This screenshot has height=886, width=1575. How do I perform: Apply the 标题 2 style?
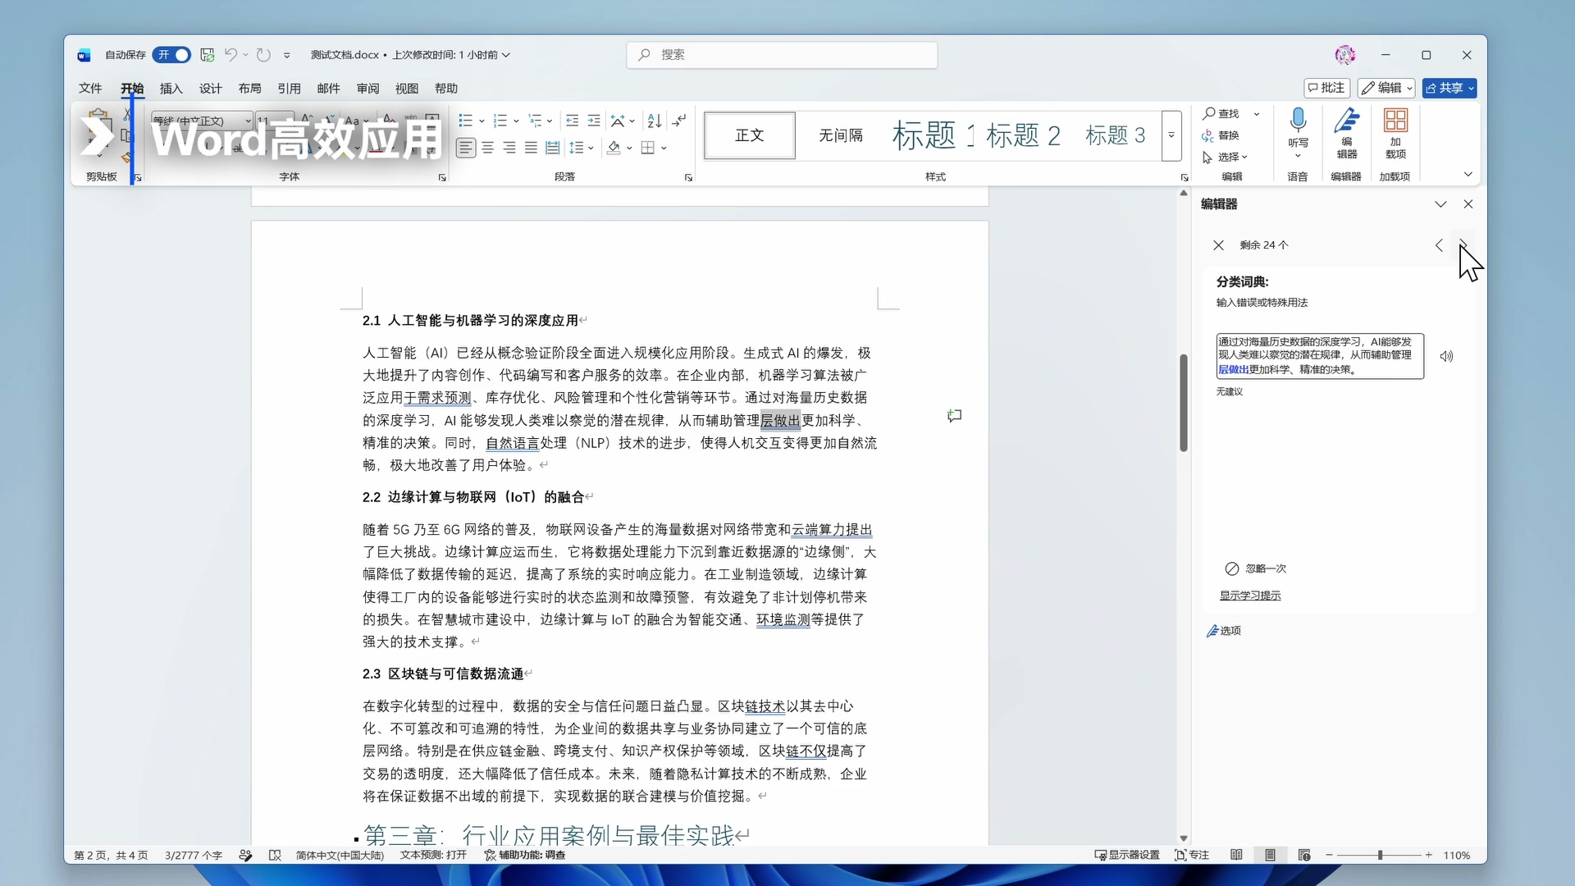(1023, 135)
